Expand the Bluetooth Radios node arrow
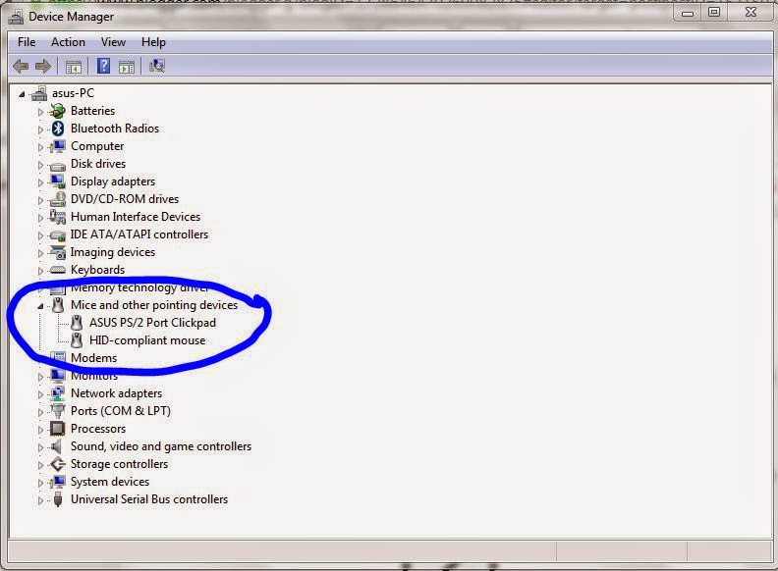 click(40, 130)
